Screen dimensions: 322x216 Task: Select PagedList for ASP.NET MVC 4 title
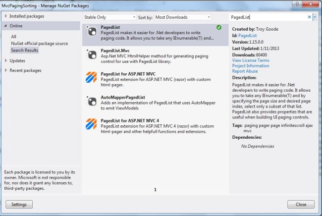130,120
